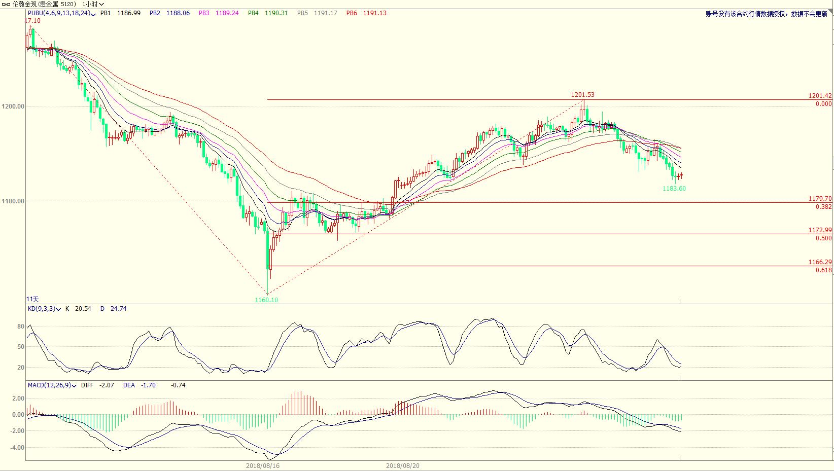
Task: Click the KD D value 24.74
Action: pos(118,308)
